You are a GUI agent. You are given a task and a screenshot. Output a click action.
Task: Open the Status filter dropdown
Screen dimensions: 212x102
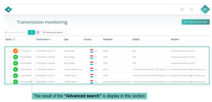click(x=19, y=43)
